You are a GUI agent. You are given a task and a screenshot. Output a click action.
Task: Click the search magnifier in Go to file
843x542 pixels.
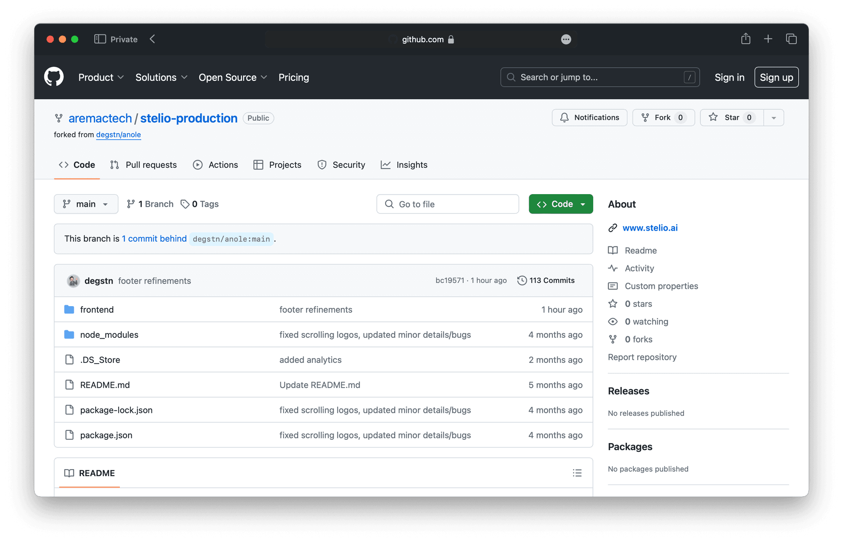click(389, 204)
